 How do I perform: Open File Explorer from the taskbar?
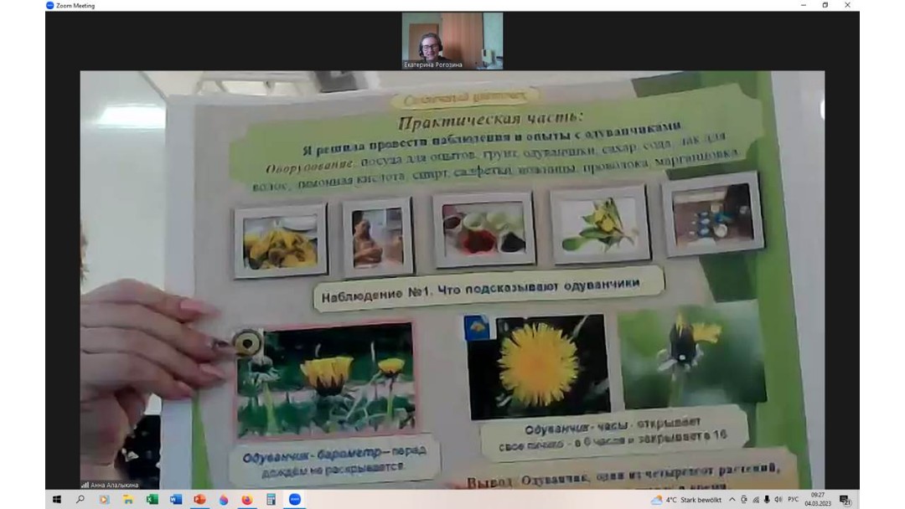[x=128, y=500]
